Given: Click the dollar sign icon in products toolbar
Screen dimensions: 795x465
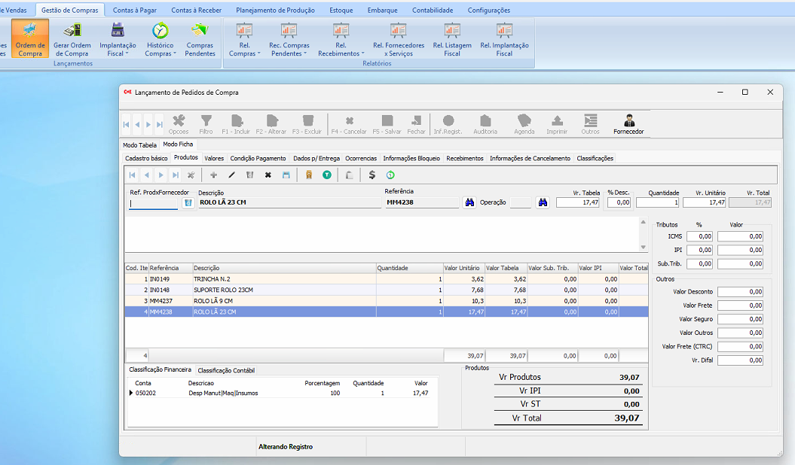Looking at the screenshot, I should pyautogui.click(x=372, y=175).
